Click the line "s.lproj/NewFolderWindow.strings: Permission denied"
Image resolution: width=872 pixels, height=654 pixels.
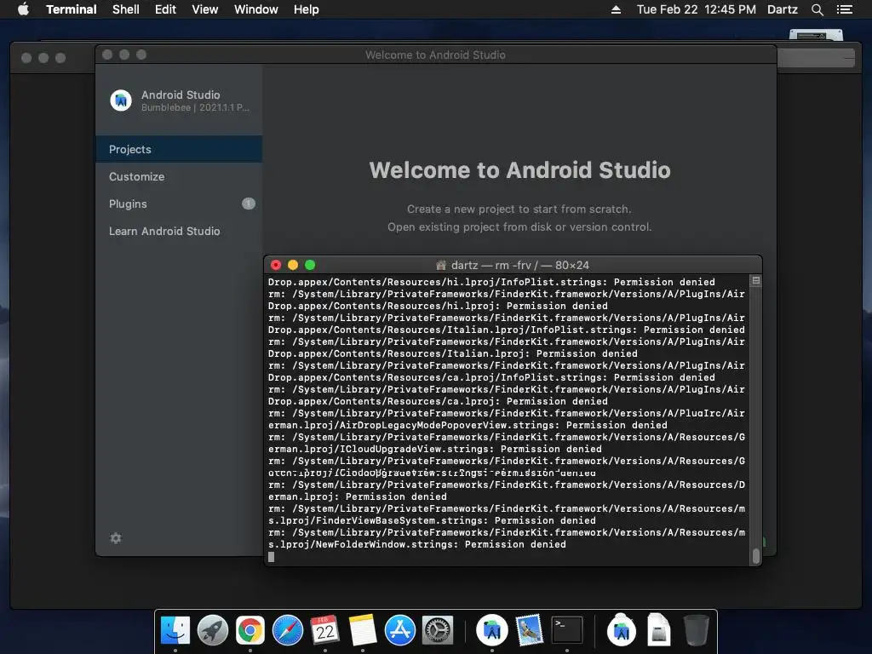(417, 544)
